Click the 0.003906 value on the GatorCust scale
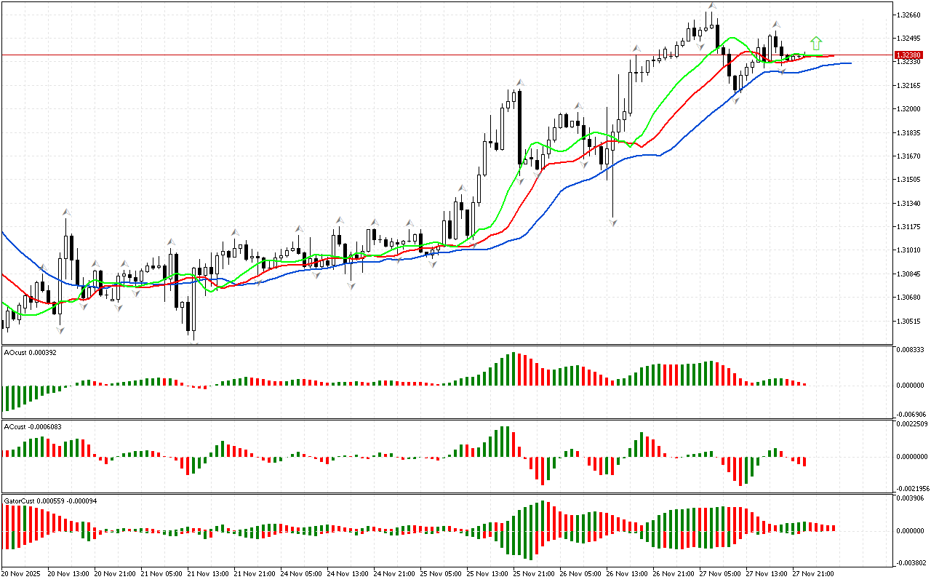 coord(912,498)
